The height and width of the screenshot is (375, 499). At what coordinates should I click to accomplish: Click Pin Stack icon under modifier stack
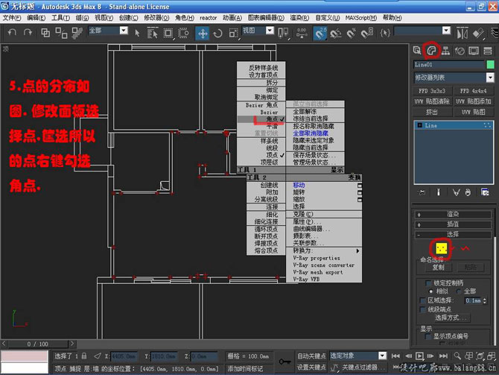[422, 192]
